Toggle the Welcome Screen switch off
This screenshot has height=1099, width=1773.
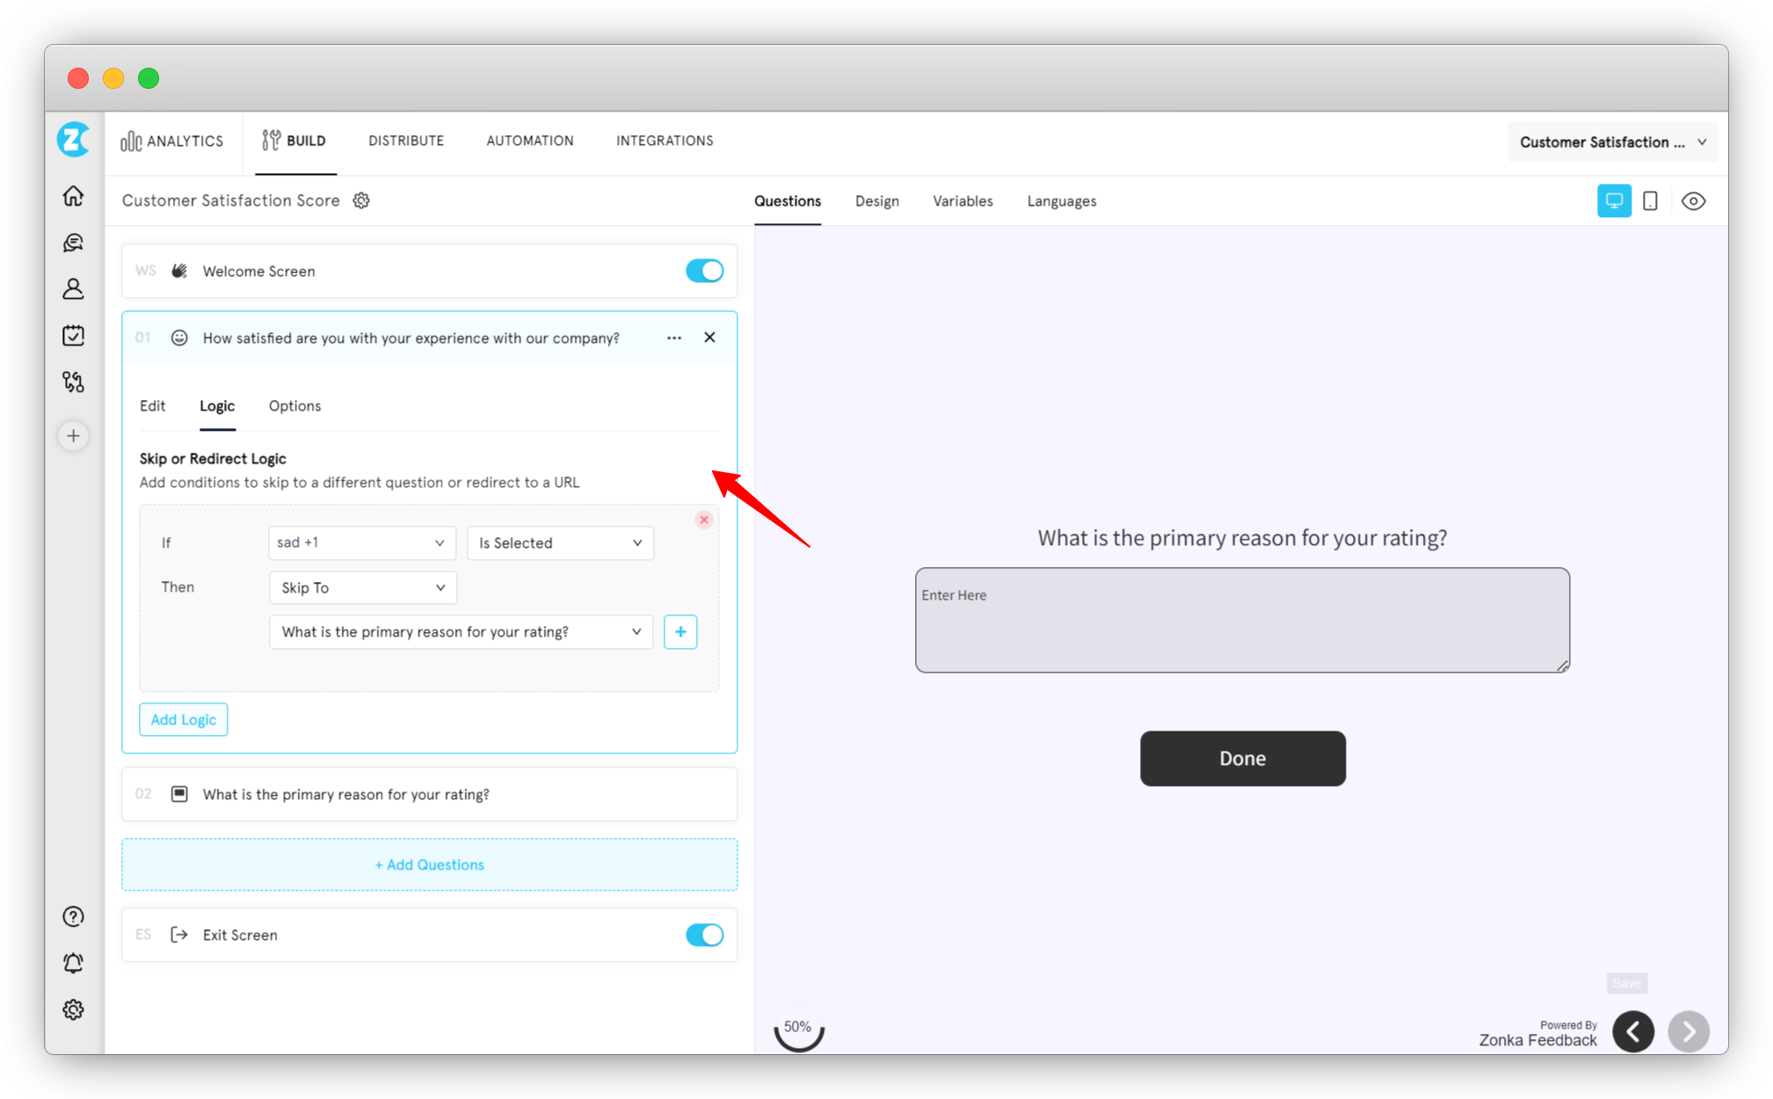(x=704, y=271)
